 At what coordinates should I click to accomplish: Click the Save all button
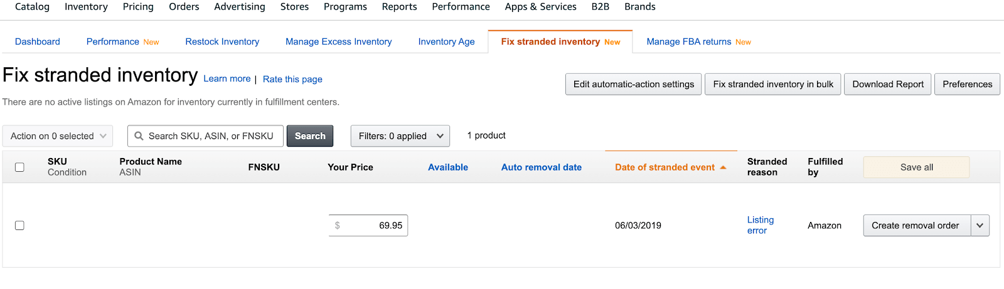click(x=916, y=167)
